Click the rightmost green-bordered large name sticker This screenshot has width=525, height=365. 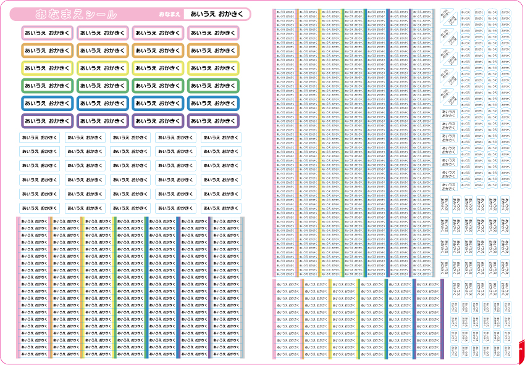[213, 86]
